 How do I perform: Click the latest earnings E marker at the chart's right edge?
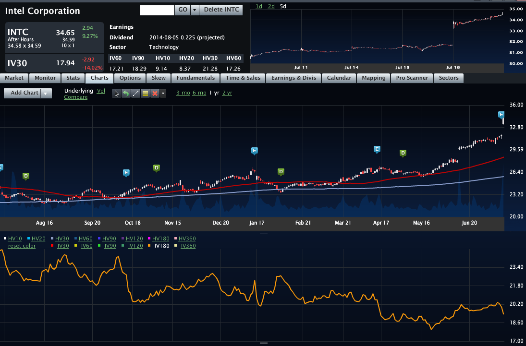[x=502, y=115]
